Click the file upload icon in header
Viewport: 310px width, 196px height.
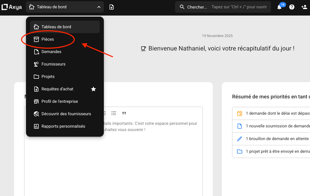pos(112,7)
